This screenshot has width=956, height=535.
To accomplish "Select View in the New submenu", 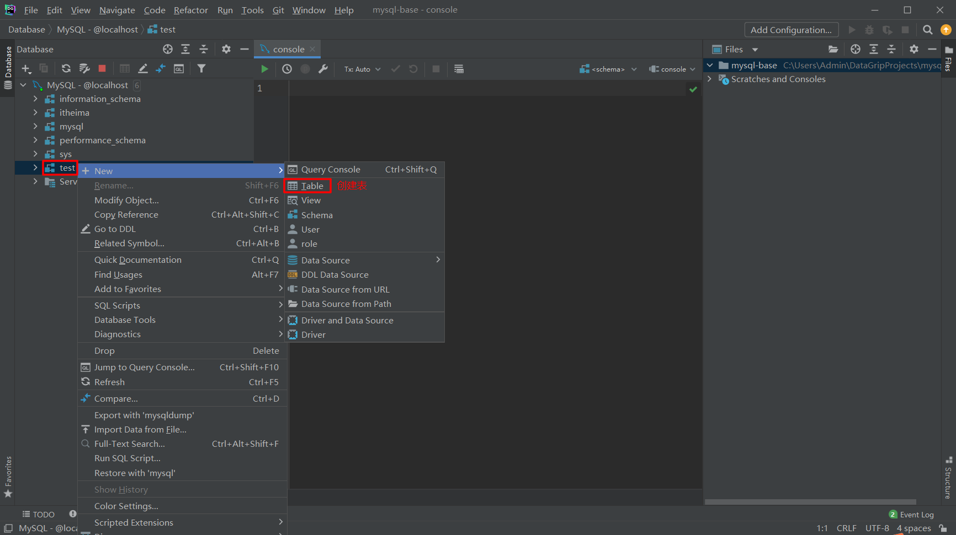I will (x=364, y=201).
